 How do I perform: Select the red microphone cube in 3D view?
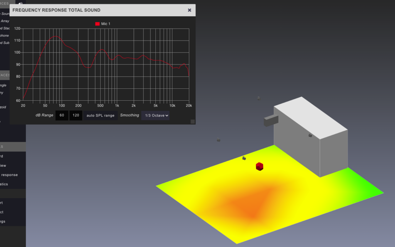260,166
